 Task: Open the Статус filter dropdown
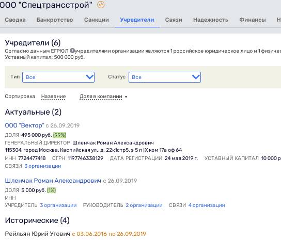165,77
